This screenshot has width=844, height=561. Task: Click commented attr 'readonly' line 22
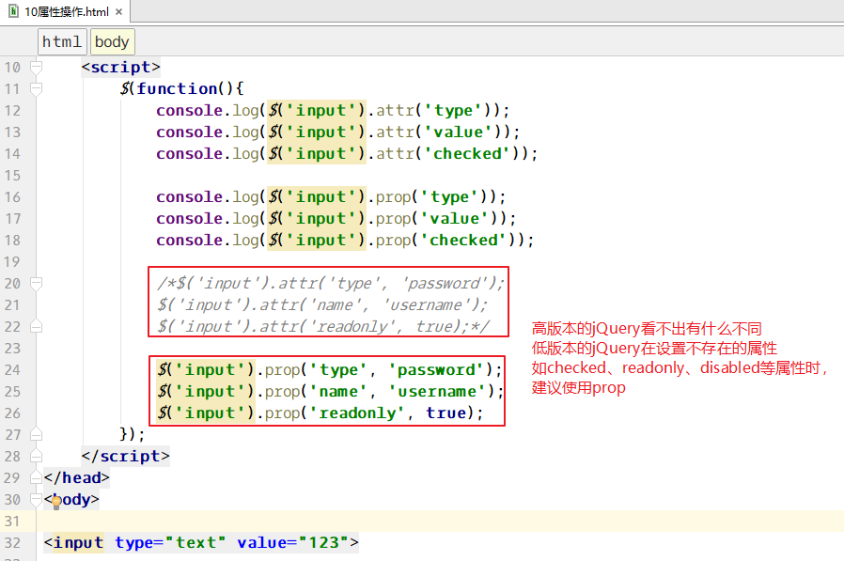click(323, 326)
